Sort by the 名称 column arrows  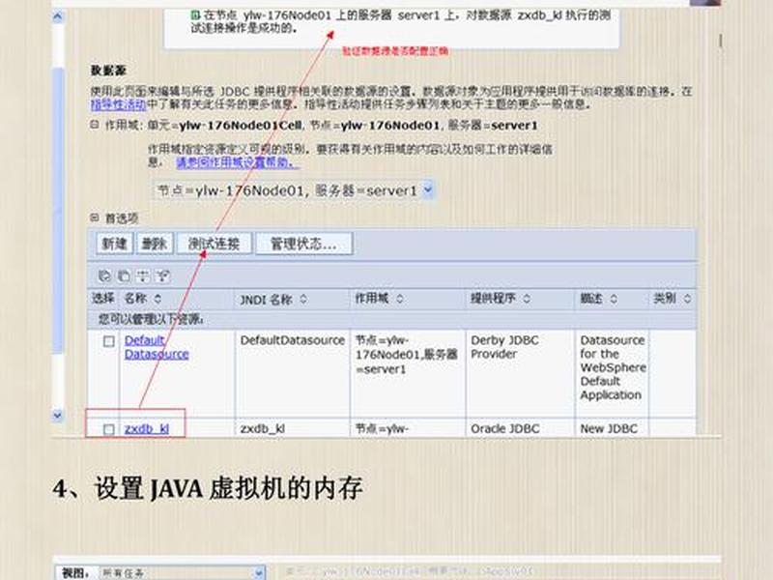[x=157, y=299]
